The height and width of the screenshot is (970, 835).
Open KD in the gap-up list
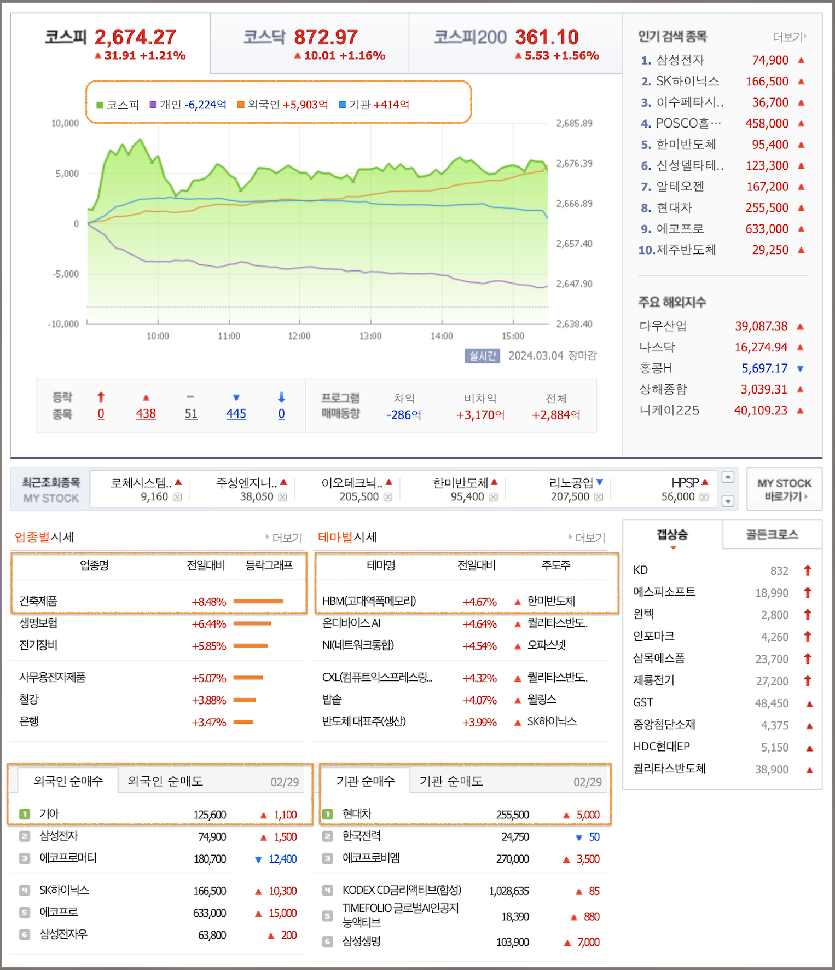[x=640, y=570]
